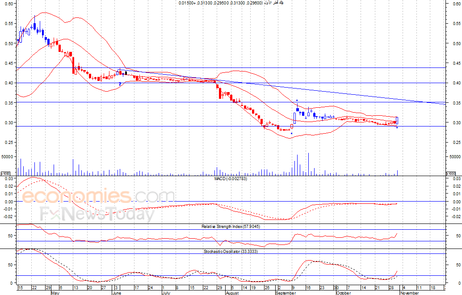This screenshot has width=462, height=295.
Task: Select the September month label
Action: 286,293
